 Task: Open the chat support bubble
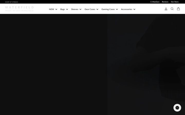click(x=177, y=108)
